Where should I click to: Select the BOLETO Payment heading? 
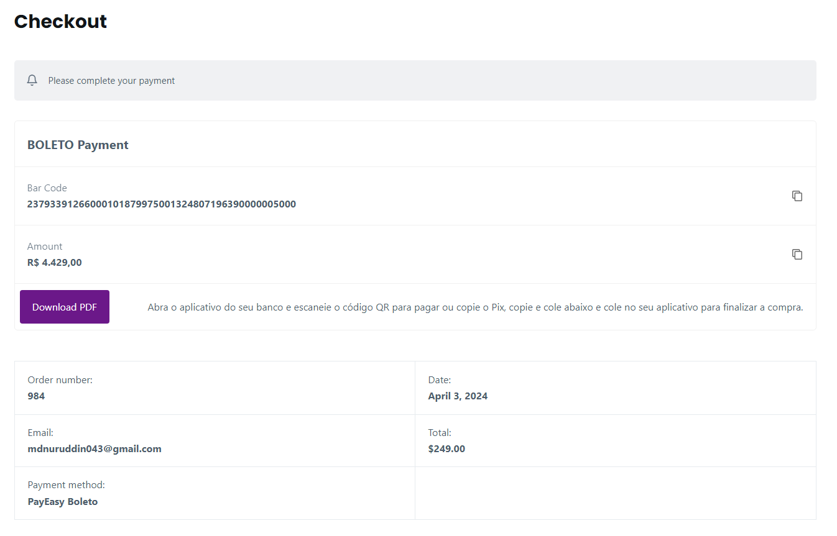click(x=78, y=145)
